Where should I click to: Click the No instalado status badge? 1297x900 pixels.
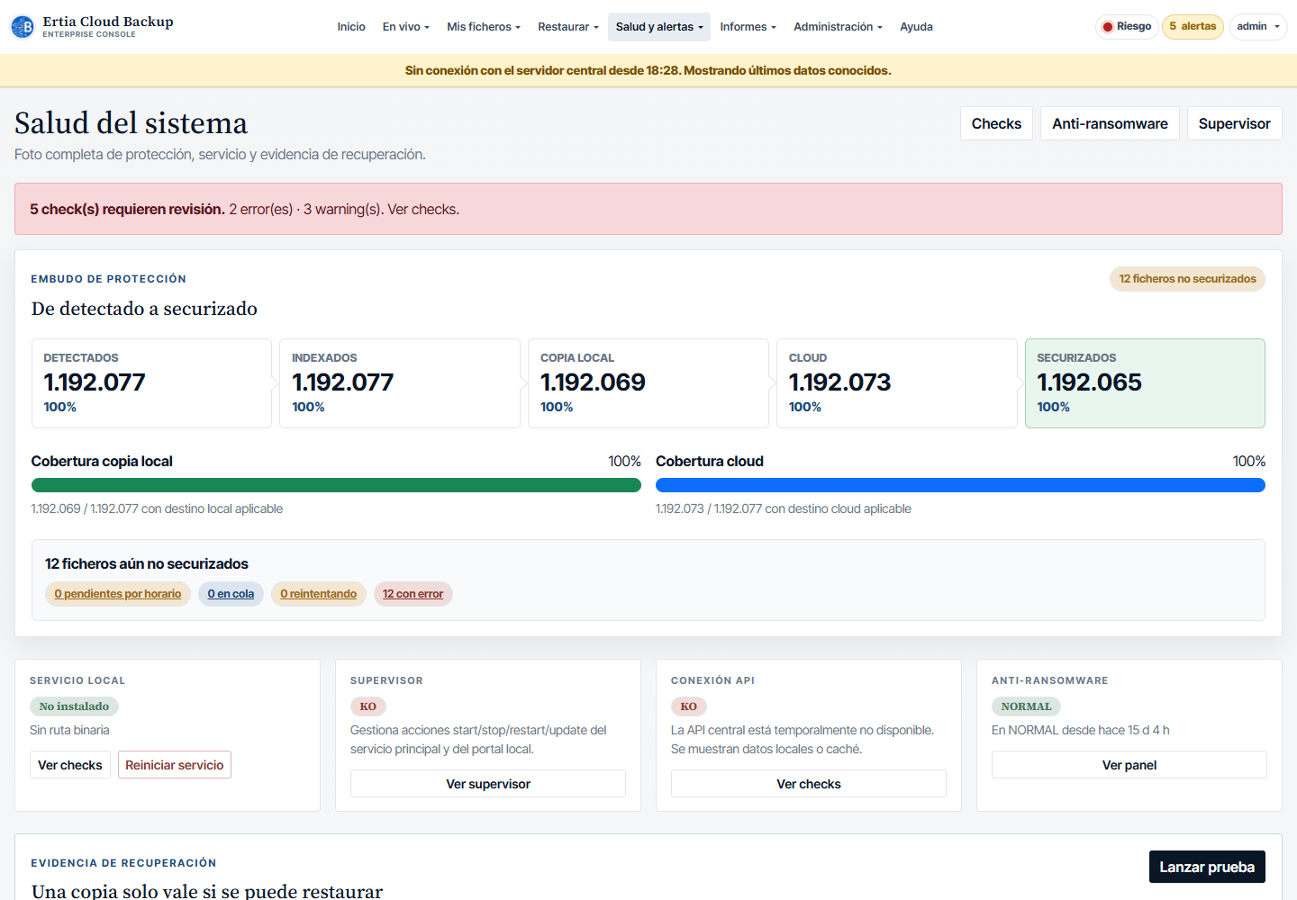pos(74,706)
